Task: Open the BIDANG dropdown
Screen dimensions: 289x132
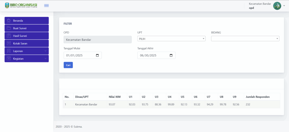Action: tap(245, 39)
